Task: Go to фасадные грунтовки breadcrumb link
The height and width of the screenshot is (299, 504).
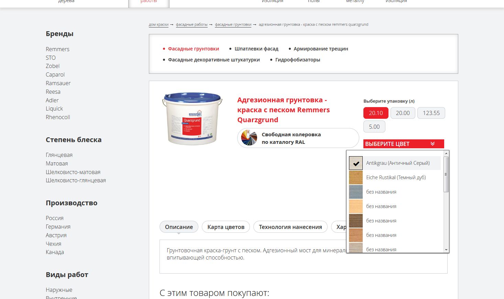Action: click(233, 25)
